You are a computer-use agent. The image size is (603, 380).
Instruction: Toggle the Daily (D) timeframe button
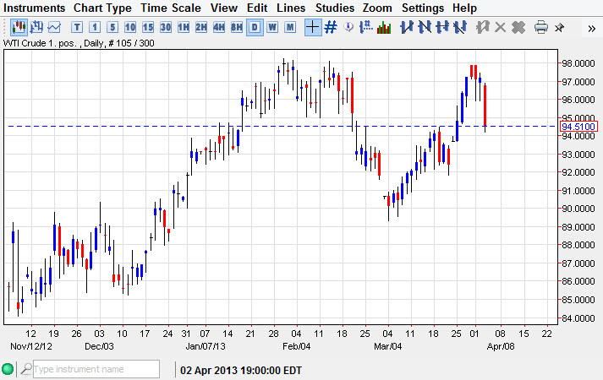(x=254, y=27)
